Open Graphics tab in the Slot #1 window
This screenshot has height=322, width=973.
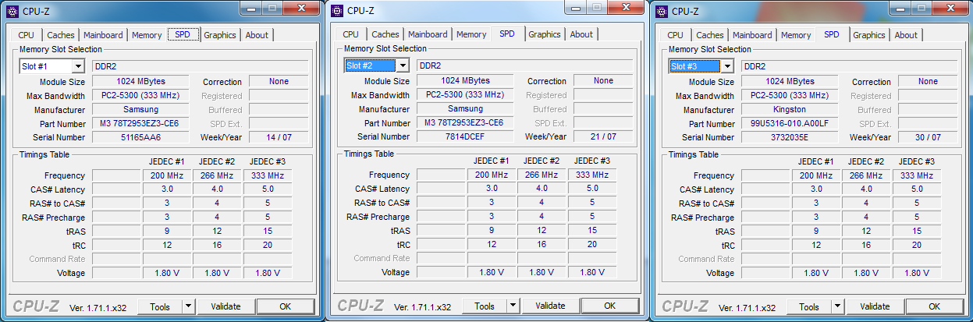(220, 35)
